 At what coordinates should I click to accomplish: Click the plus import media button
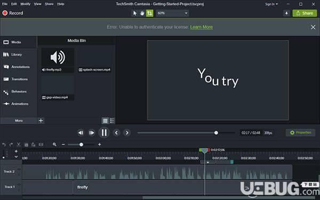point(41,121)
